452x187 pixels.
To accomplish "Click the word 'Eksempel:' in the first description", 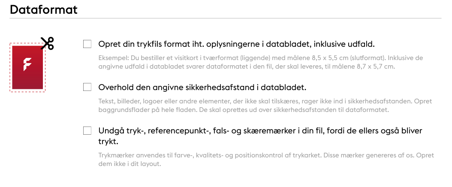I will 114,58.
